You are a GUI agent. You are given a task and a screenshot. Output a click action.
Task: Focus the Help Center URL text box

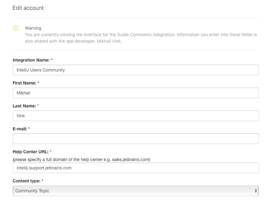tap(136, 168)
